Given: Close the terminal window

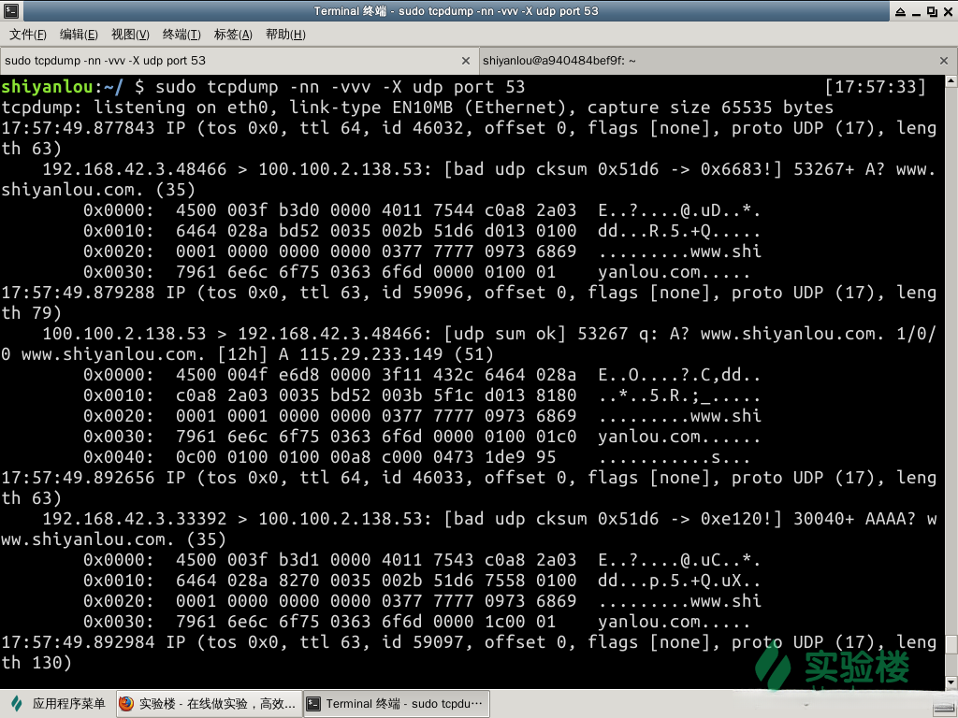Looking at the screenshot, I should coord(948,11).
